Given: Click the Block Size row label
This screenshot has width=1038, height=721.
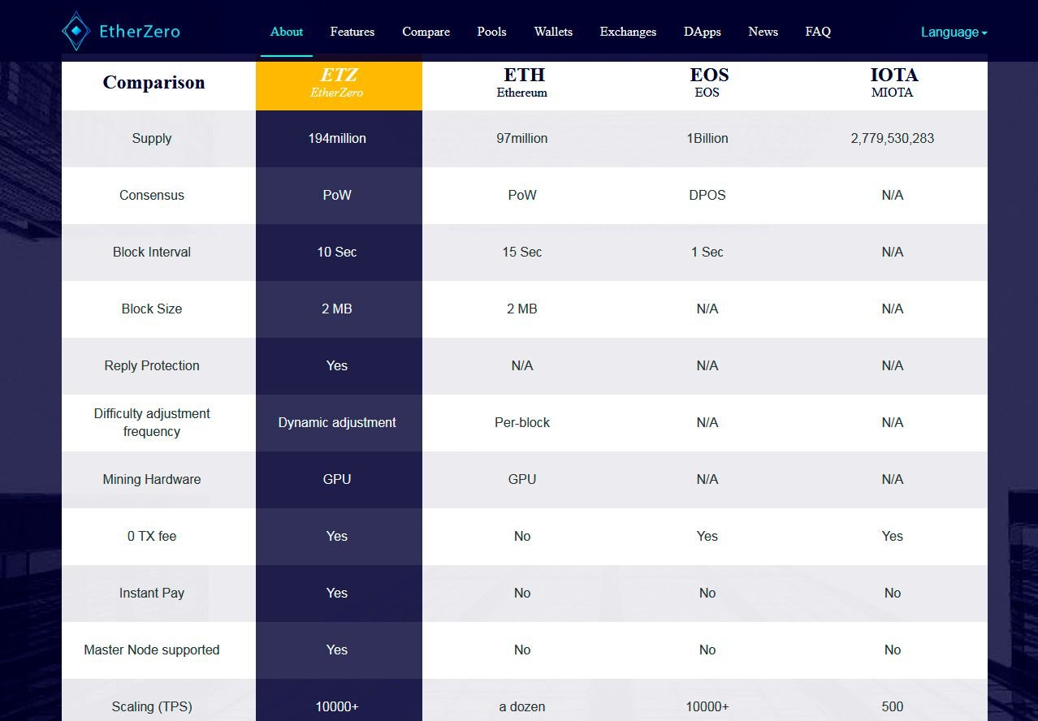Looking at the screenshot, I should 152,309.
